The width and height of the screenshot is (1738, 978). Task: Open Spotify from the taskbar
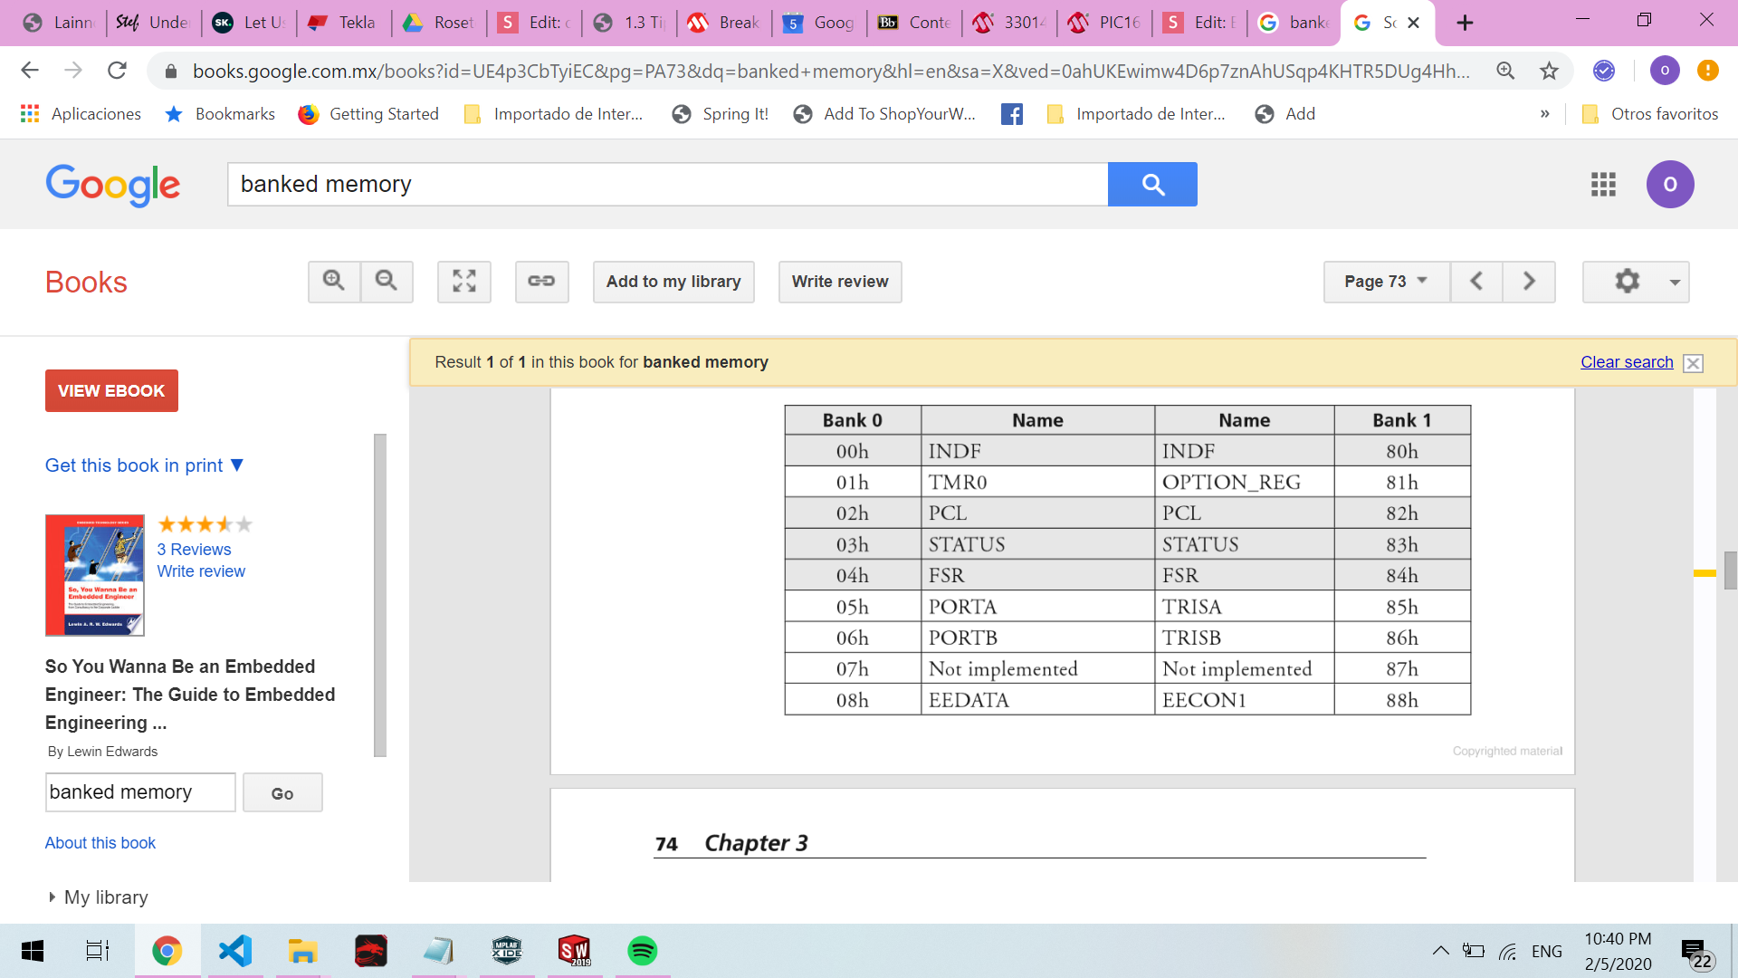[x=642, y=951]
